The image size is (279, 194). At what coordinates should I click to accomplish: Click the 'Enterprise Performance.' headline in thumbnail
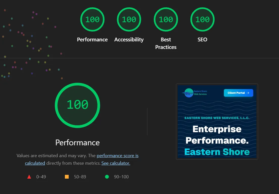(x=217, y=135)
